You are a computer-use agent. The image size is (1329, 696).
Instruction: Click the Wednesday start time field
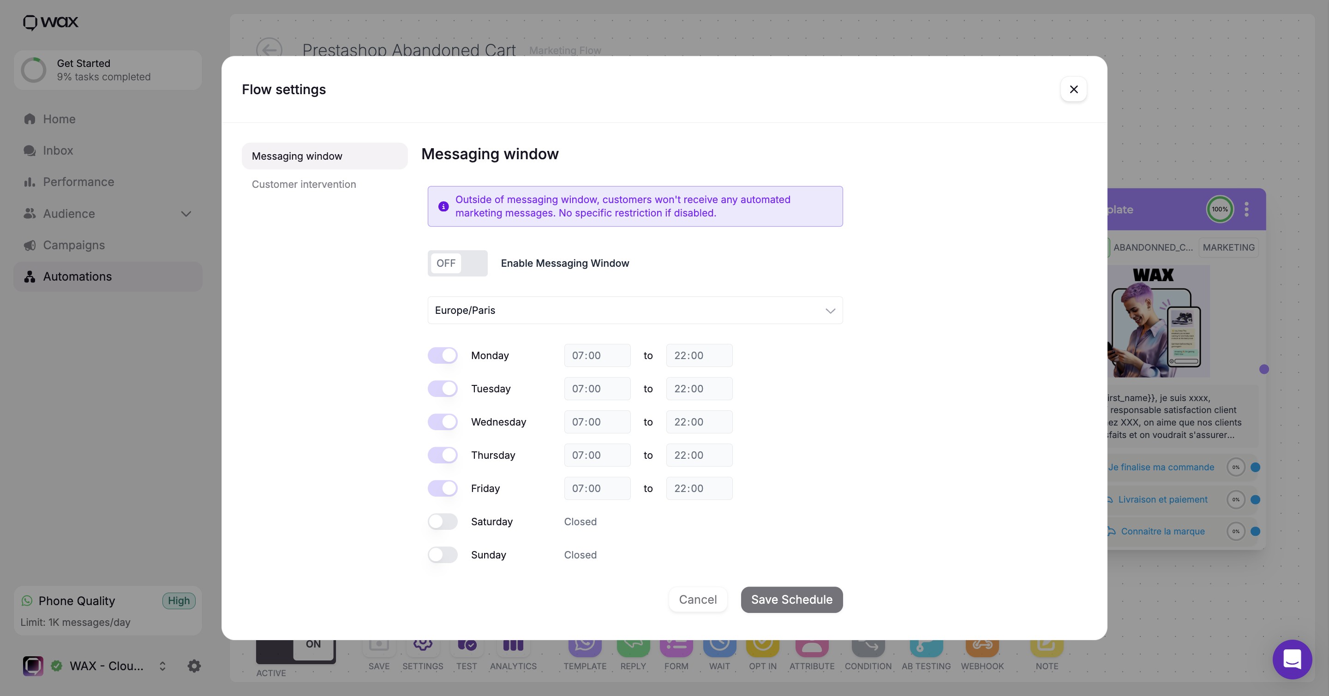click(597, 422)
